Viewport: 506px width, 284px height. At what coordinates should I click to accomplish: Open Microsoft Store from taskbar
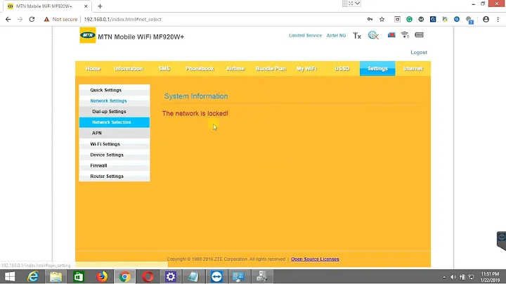[79, 276]
